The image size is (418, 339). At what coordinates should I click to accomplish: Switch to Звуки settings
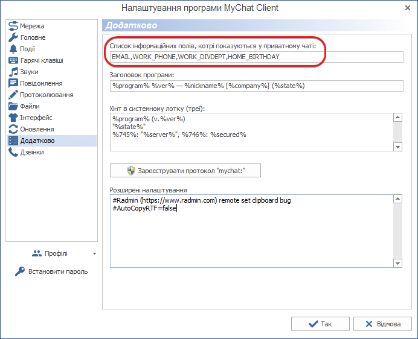[52, 72]
